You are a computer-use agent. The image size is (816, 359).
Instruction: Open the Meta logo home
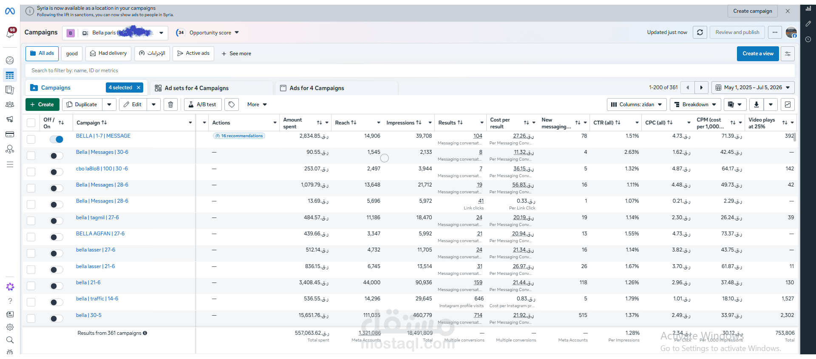pyautogui.click(x=10, y=11)
